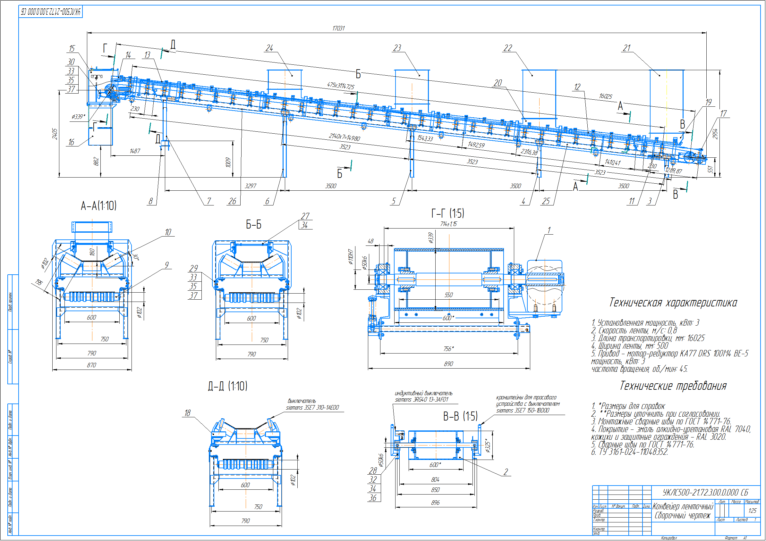The width and height of the screenshot is (766, 541).
Task: Click the dimension 804 in section В–В
Action: coord(435,480)
